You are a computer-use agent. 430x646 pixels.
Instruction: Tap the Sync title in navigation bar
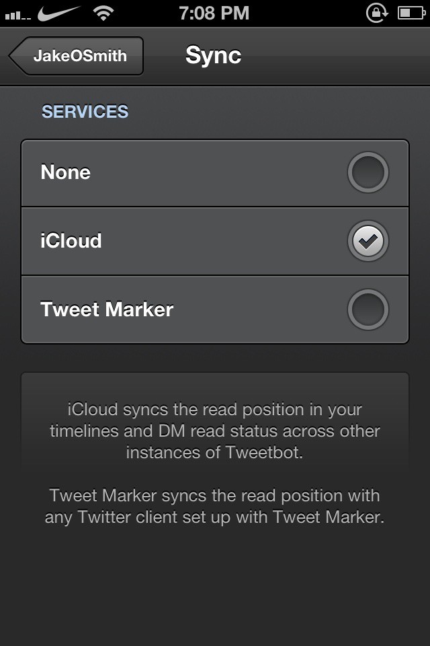click(x=213, y=56)
